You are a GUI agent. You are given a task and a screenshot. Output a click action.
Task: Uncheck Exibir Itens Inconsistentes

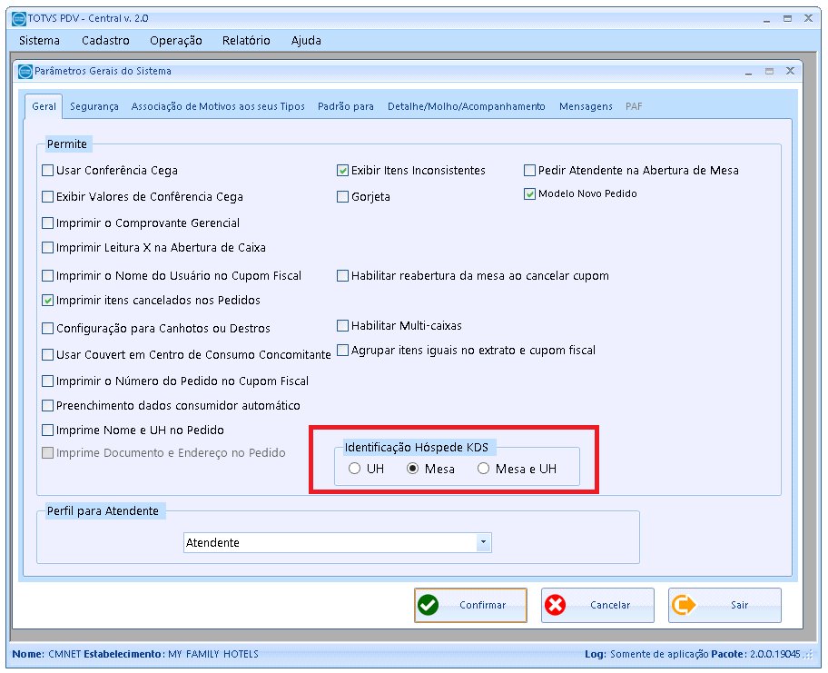[x=342, y=170]
